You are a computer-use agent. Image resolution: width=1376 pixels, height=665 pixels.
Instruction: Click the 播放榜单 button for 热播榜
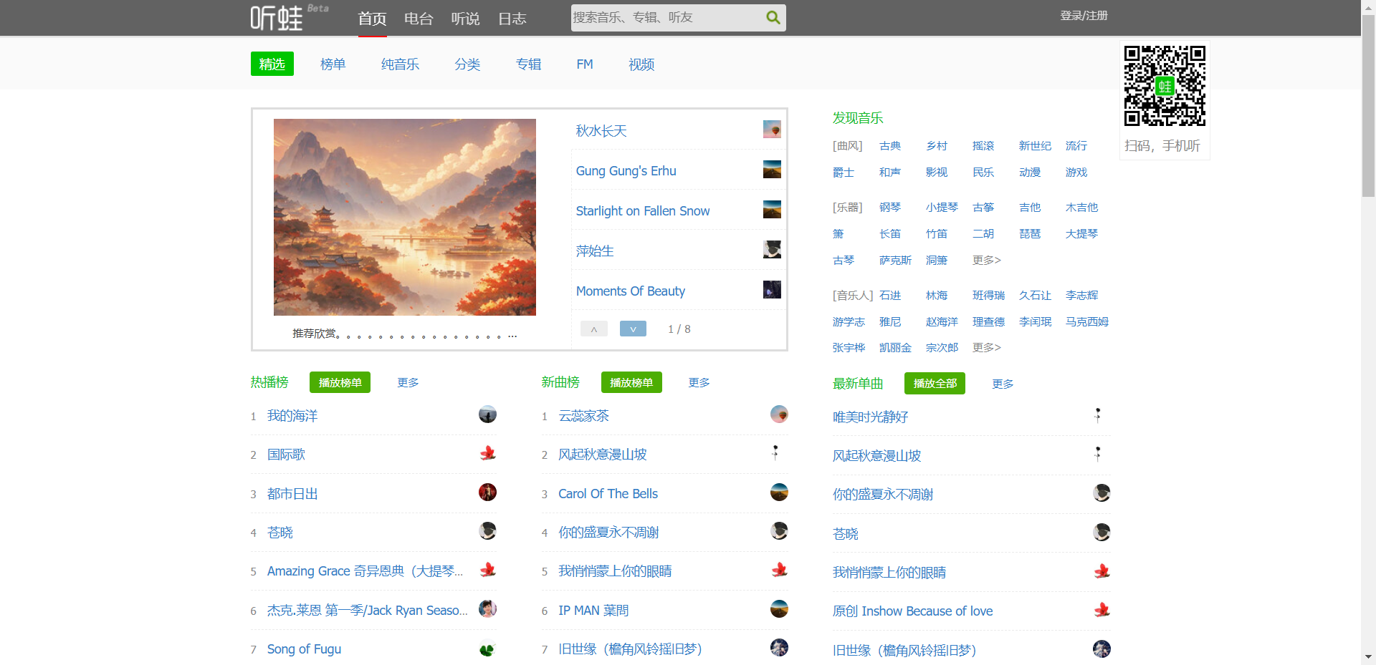click(340, 382)
